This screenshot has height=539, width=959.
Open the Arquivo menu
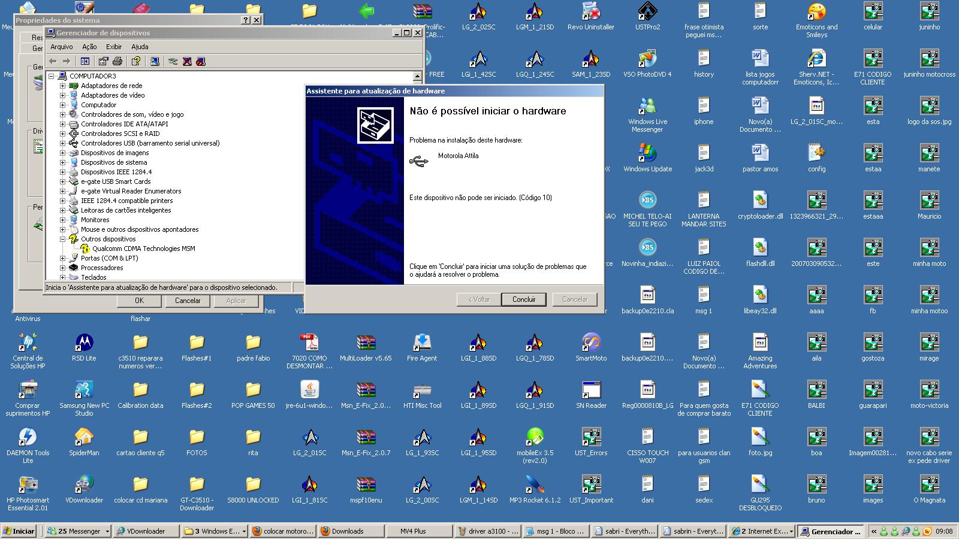(x=61, y=47)
